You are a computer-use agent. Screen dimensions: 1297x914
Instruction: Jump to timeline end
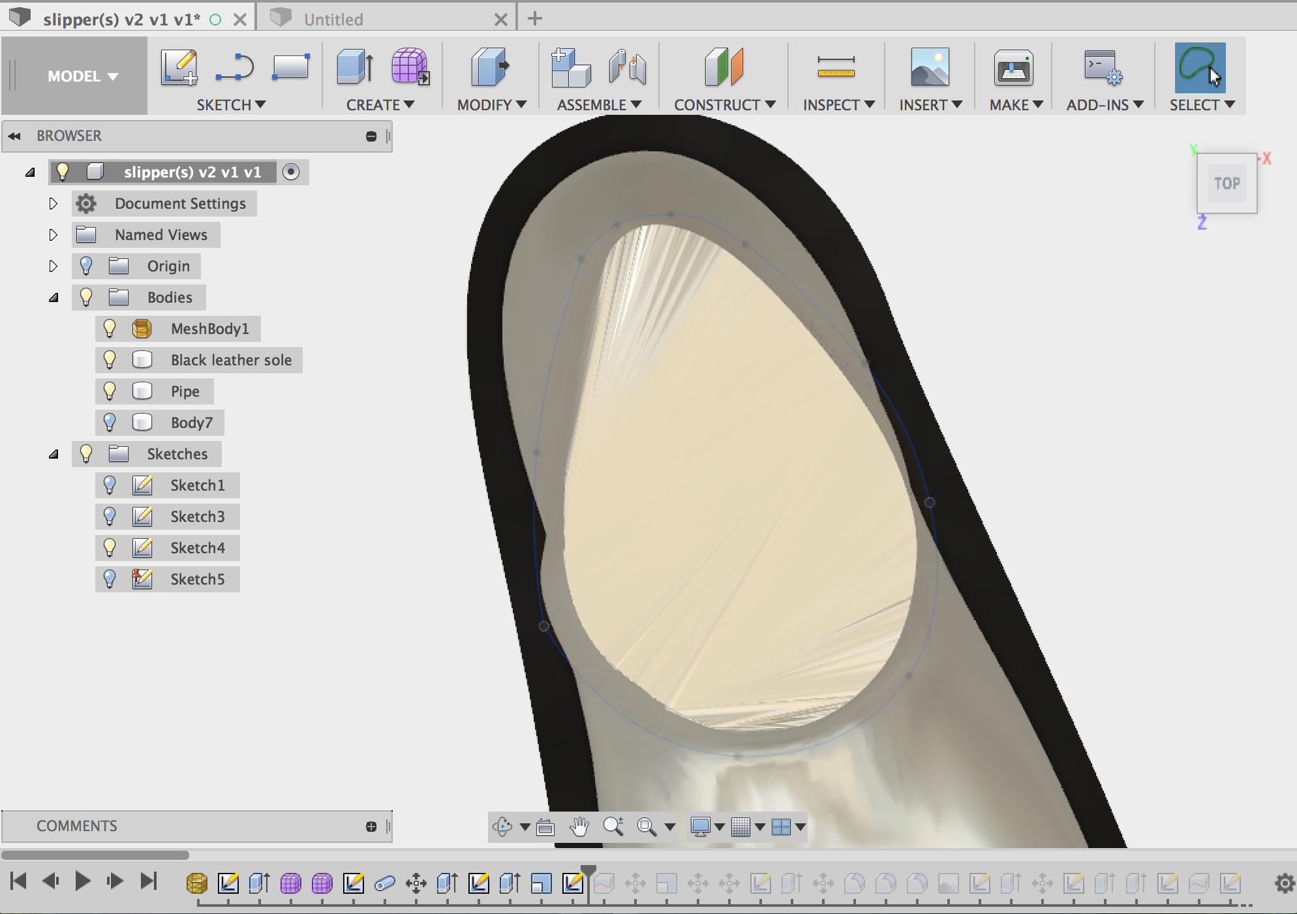(149, 881)
